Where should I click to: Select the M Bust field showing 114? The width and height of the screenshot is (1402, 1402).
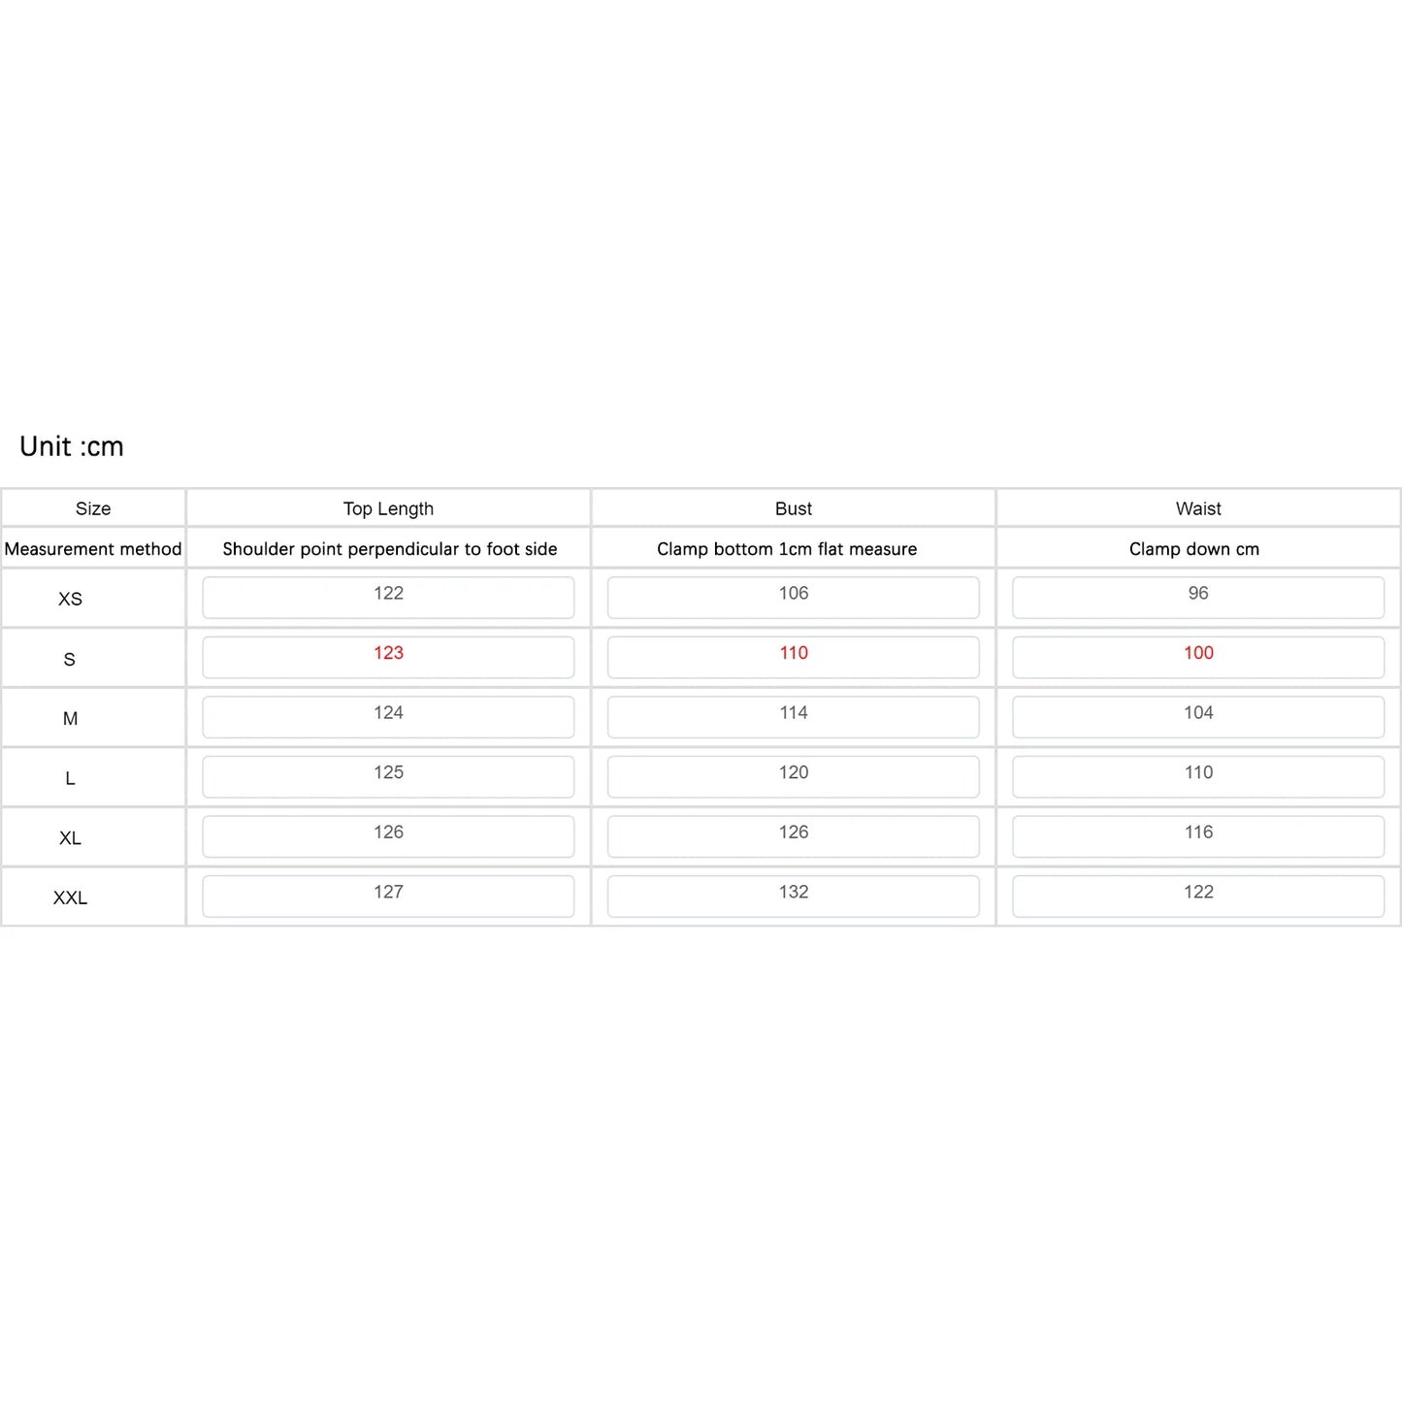[x=794, y=717]
